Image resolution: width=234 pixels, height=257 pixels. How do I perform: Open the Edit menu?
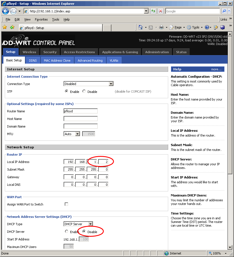tap(17, 19)
